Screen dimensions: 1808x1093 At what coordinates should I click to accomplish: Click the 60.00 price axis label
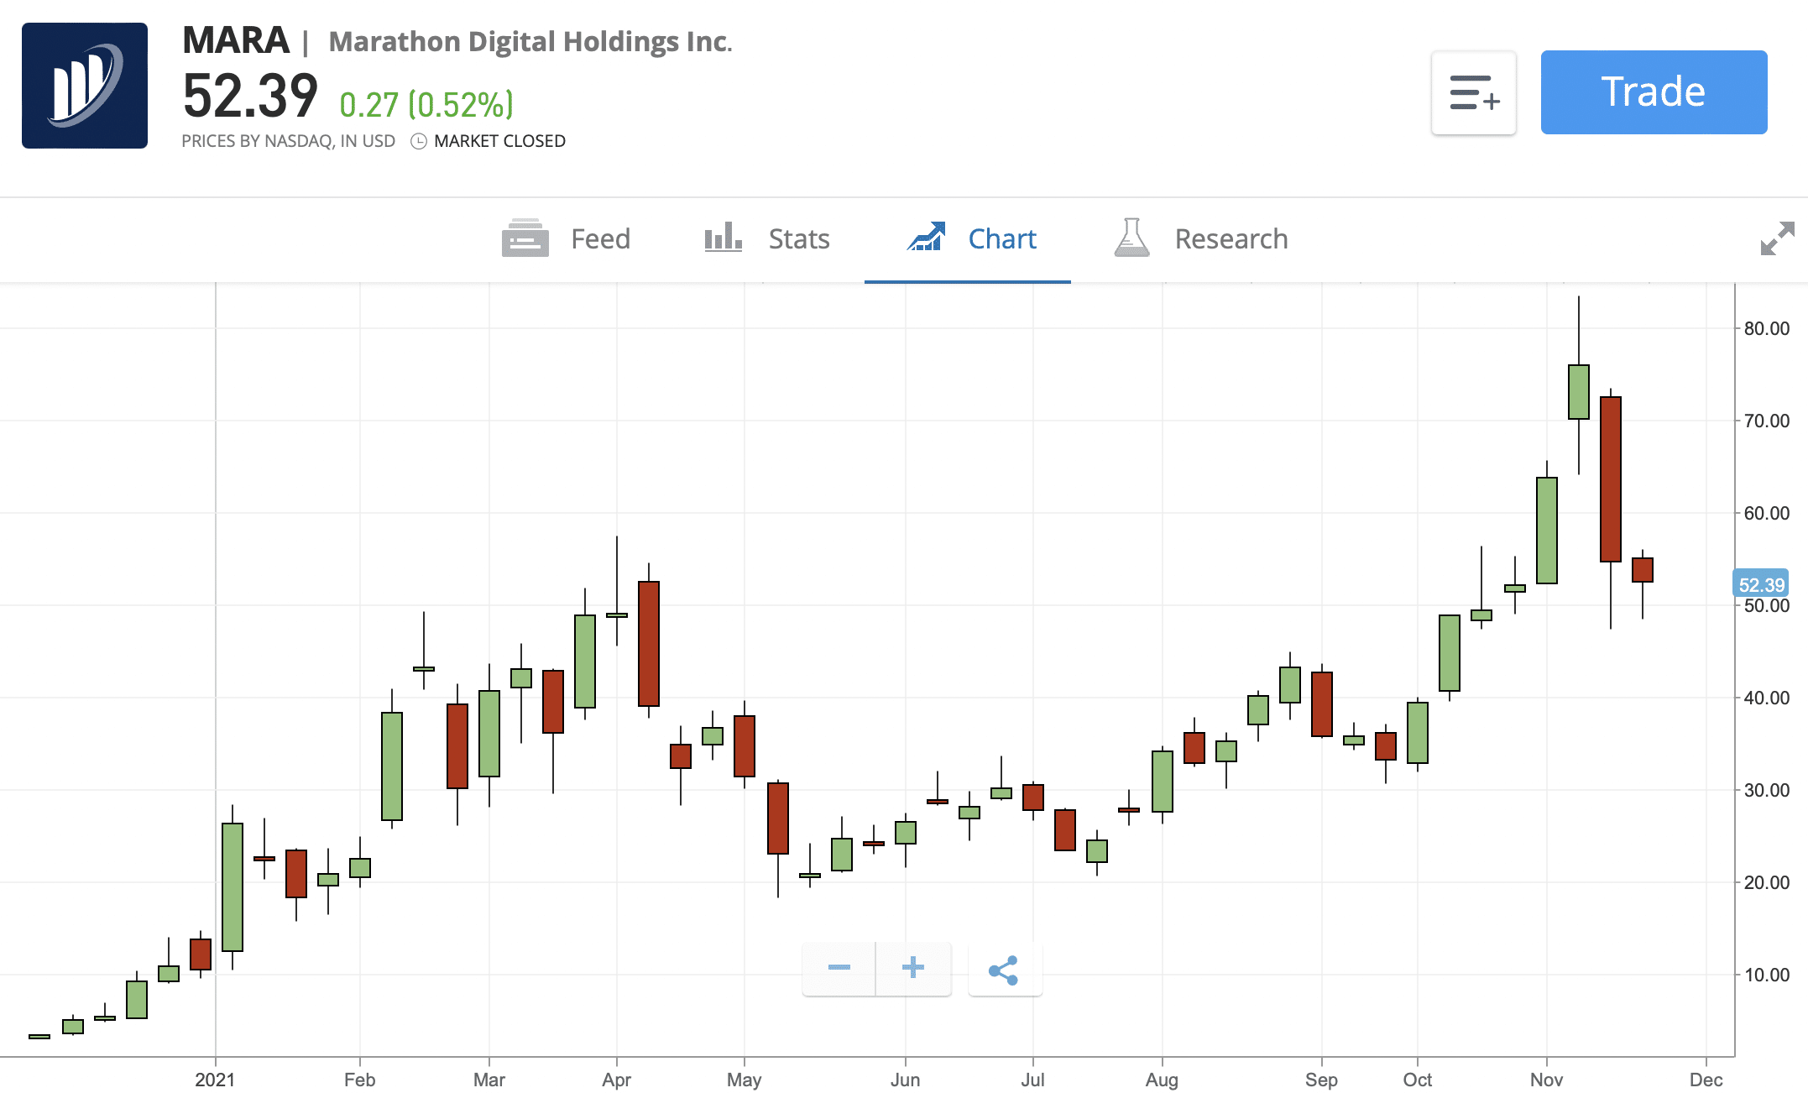click(x=1767, y=513)
